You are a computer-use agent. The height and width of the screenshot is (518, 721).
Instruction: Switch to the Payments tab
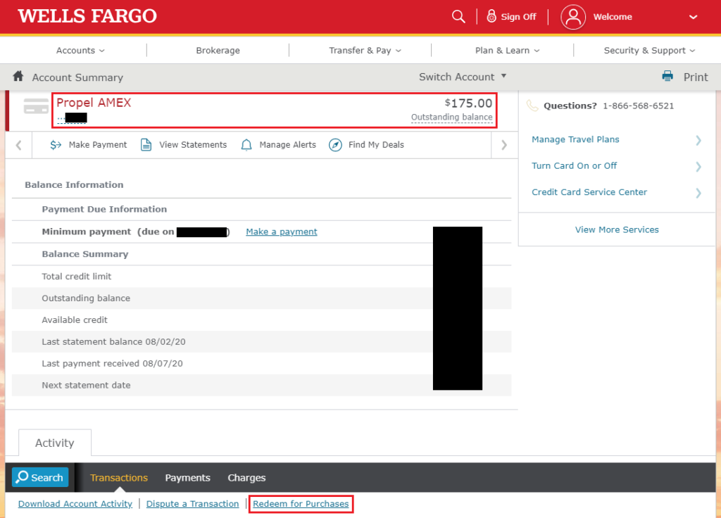tap(187, 477)
